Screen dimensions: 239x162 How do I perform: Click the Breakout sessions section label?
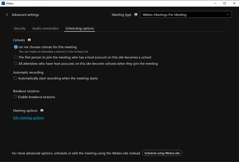tap(26, 91)
